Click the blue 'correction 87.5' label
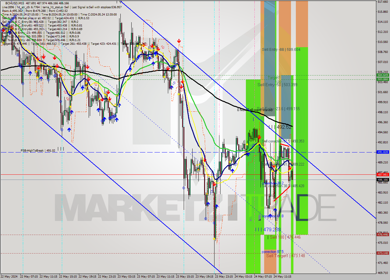The width and height of the screenshot is (390, 280). pos(273,252)
